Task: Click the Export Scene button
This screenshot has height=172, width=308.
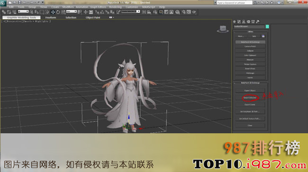Action: [250, 104]
